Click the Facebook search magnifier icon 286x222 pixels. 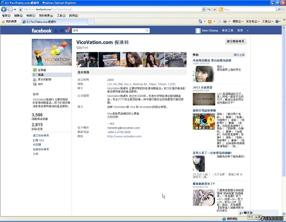147,31
